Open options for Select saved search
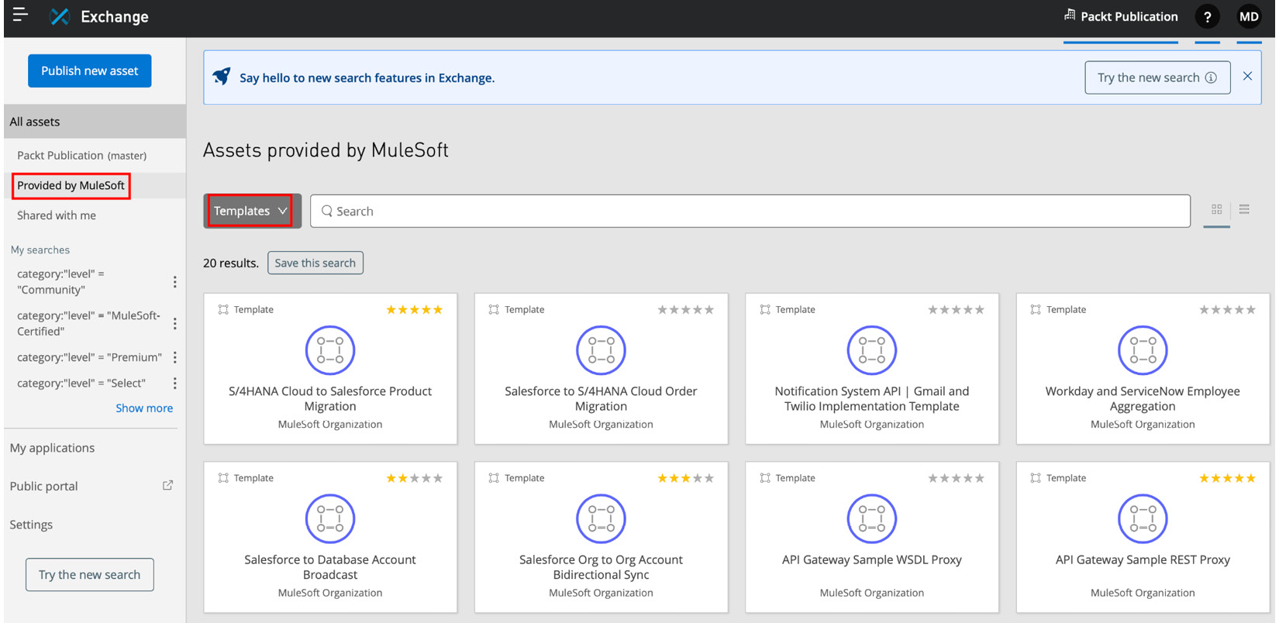This screenshot has height=623, width=1279. [x=174, y=383]
